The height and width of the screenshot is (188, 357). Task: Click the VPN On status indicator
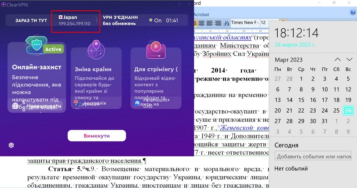pos(155,20)
